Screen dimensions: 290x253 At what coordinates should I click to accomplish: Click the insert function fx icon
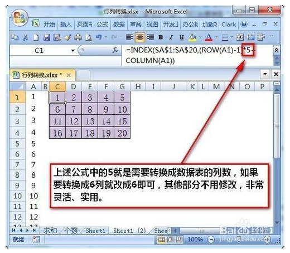click(x=115, y=50)
